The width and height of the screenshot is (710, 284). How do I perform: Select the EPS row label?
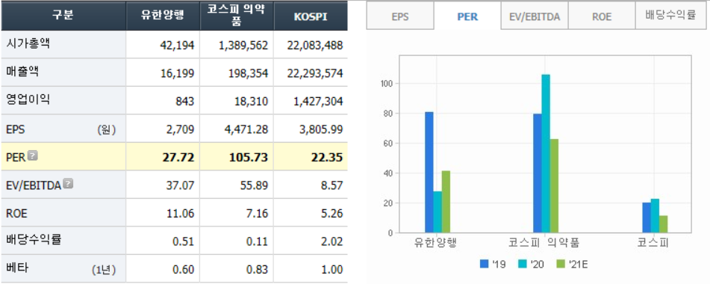pos(16,130)
